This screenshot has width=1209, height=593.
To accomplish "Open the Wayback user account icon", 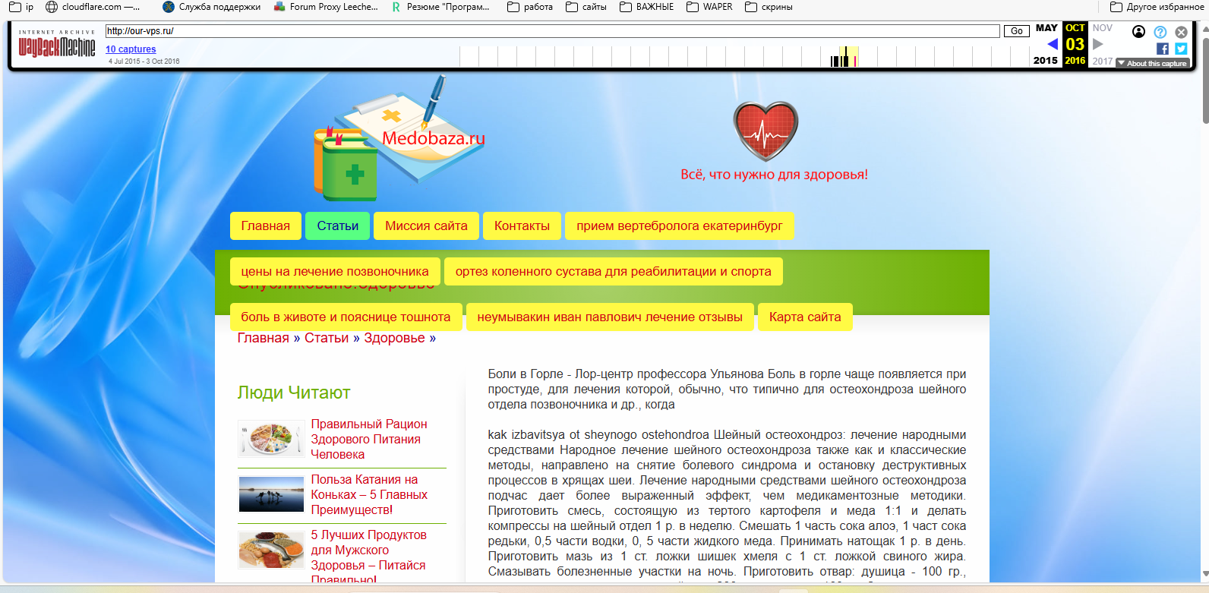I will tap(1138, 32).
